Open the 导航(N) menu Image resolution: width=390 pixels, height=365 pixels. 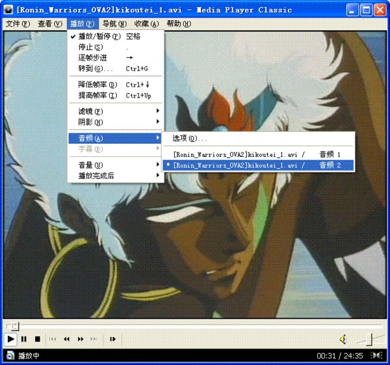click(114, 24)
